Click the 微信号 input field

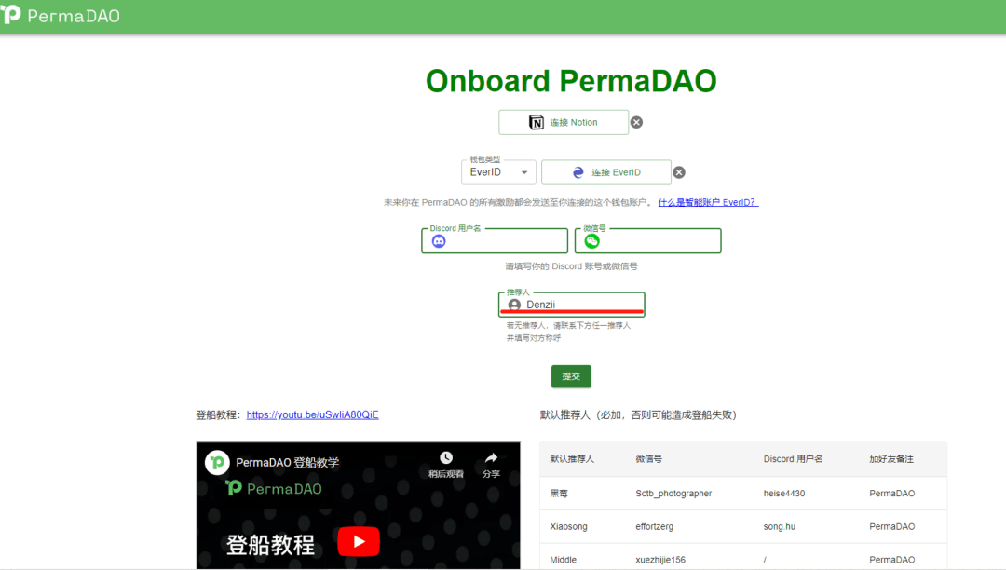[x=648, y=241]
